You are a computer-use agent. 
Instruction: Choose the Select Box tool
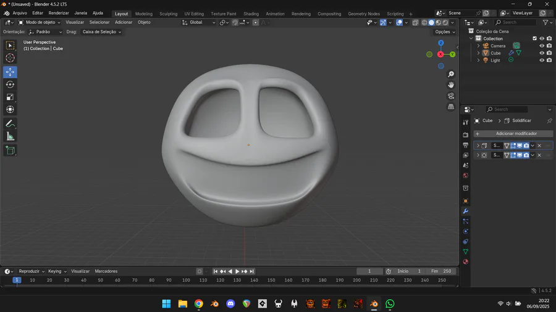point(10,45)
